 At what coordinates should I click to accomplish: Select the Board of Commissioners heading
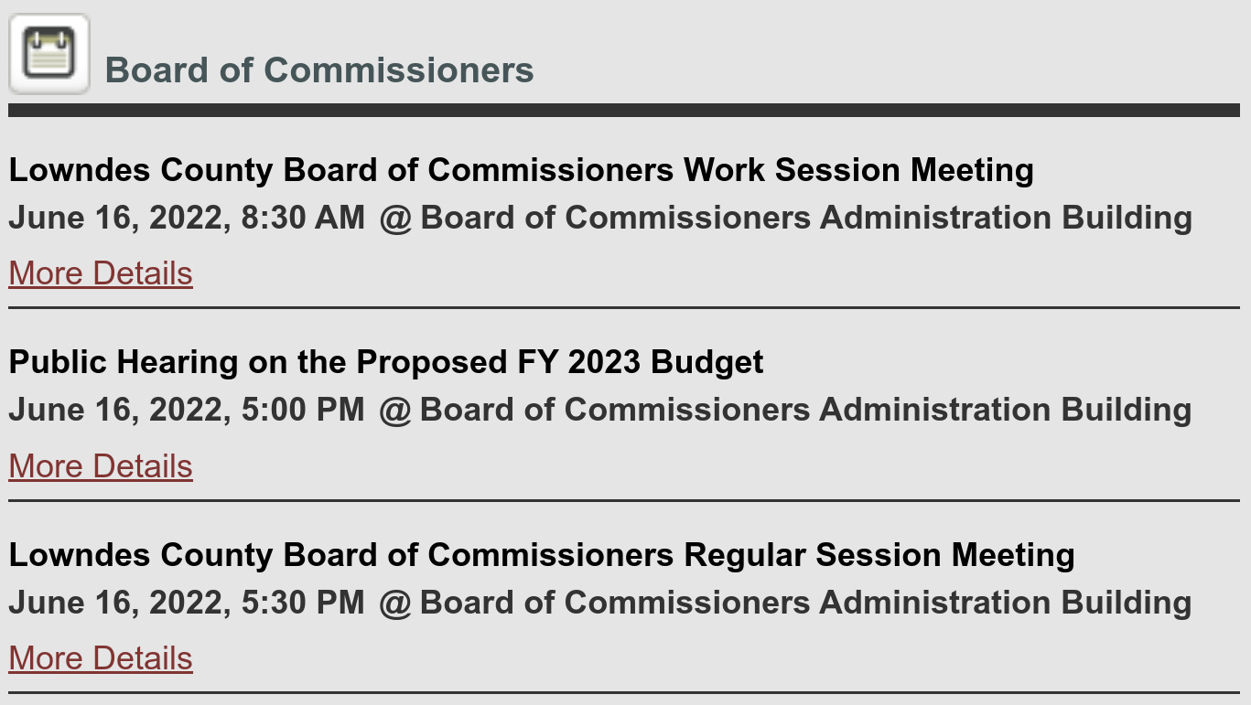320,69
